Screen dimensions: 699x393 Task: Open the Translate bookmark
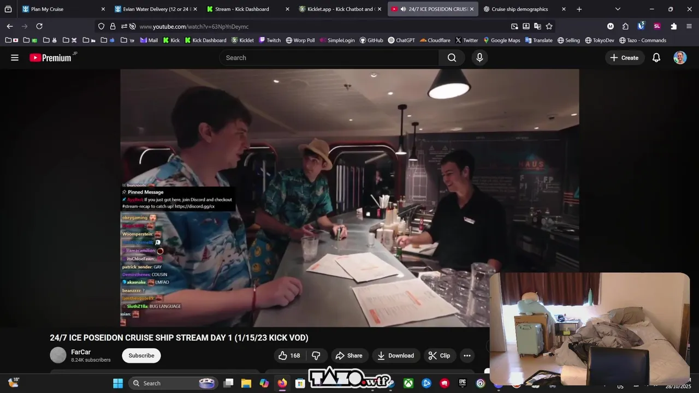point(538,40)
